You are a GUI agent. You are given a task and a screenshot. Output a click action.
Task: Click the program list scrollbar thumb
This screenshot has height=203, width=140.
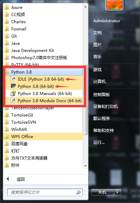click(85, 100)
